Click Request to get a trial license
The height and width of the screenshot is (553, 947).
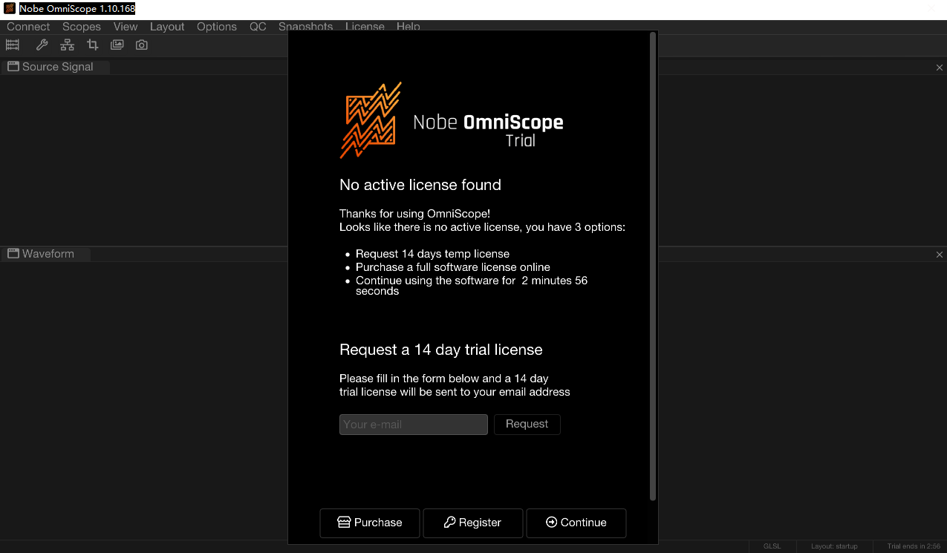pyautogui.click(x=527, y=424)
